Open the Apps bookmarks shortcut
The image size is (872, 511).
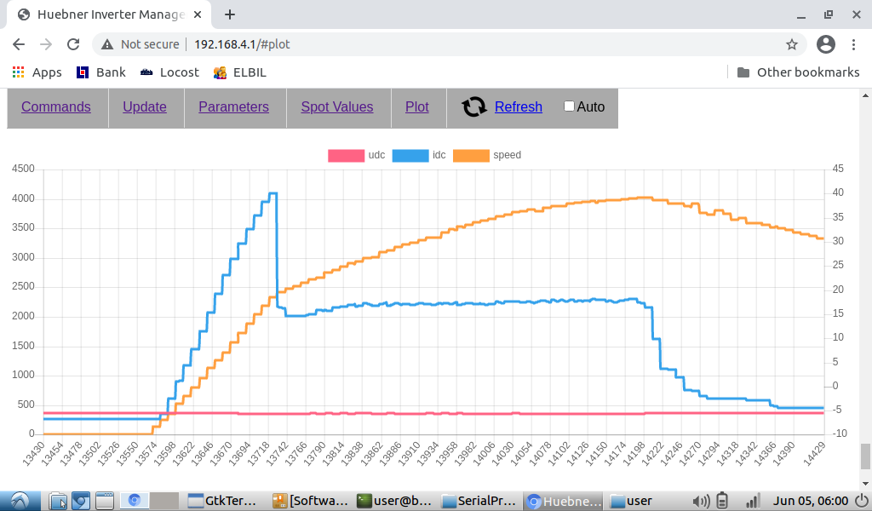[36, 72]
